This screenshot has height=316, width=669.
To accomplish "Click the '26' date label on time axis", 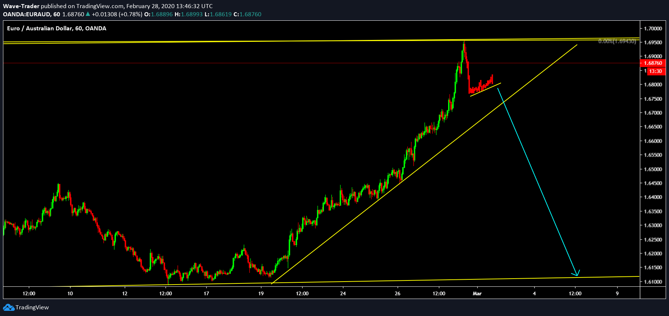I will pos(398,293).
